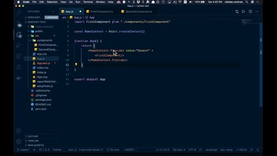The height and width of the screenshot is (156, 277).
Task: Click the feedback icon in status bar
Action: pyautogui.click(x=252, y=150)
